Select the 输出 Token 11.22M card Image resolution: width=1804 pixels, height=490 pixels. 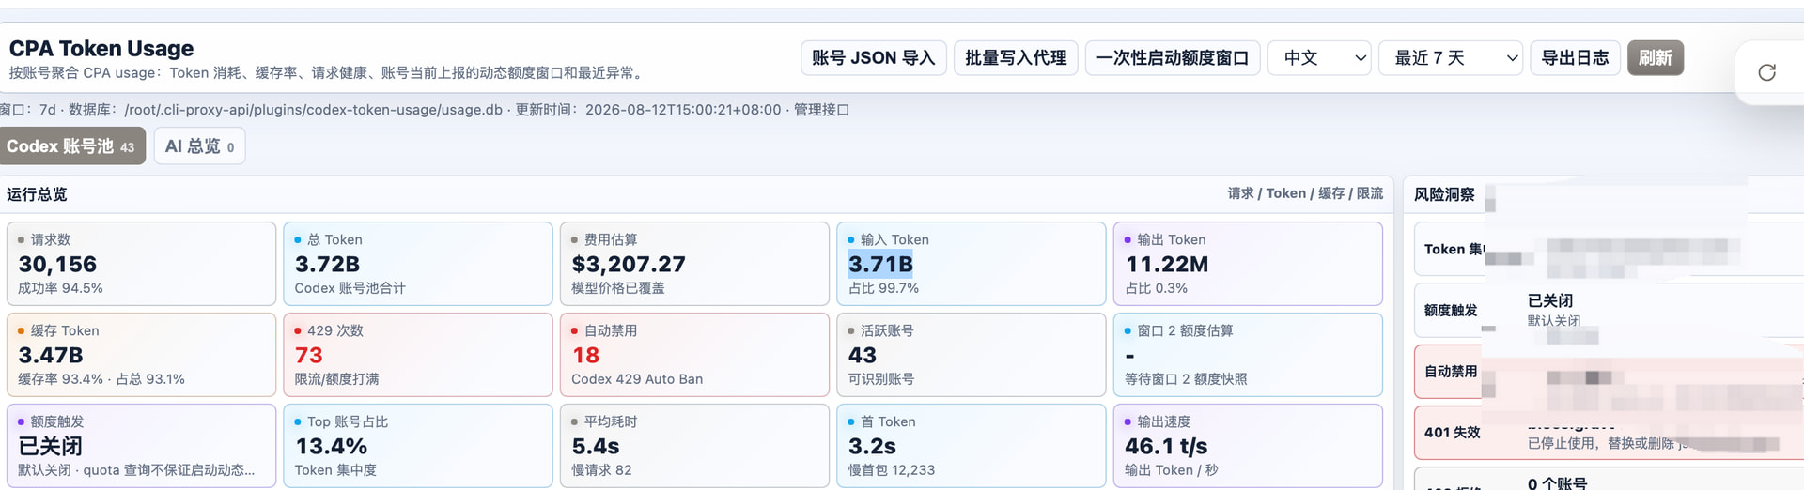click(x=1248, y=264)
